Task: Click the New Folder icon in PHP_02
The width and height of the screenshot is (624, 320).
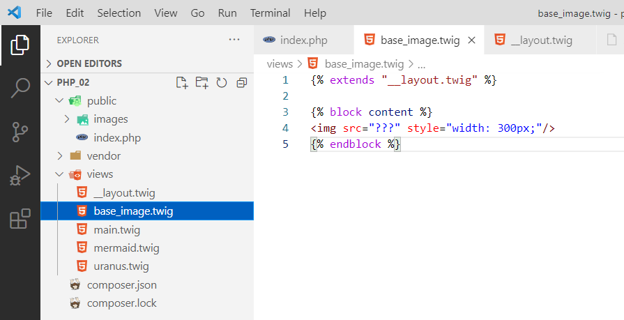Action: [x=202, y=83]
